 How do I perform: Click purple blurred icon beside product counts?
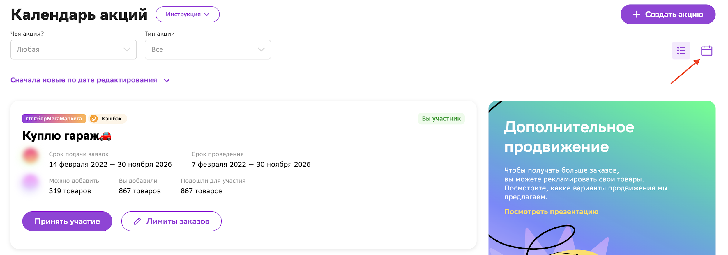(x=31, y=182)
